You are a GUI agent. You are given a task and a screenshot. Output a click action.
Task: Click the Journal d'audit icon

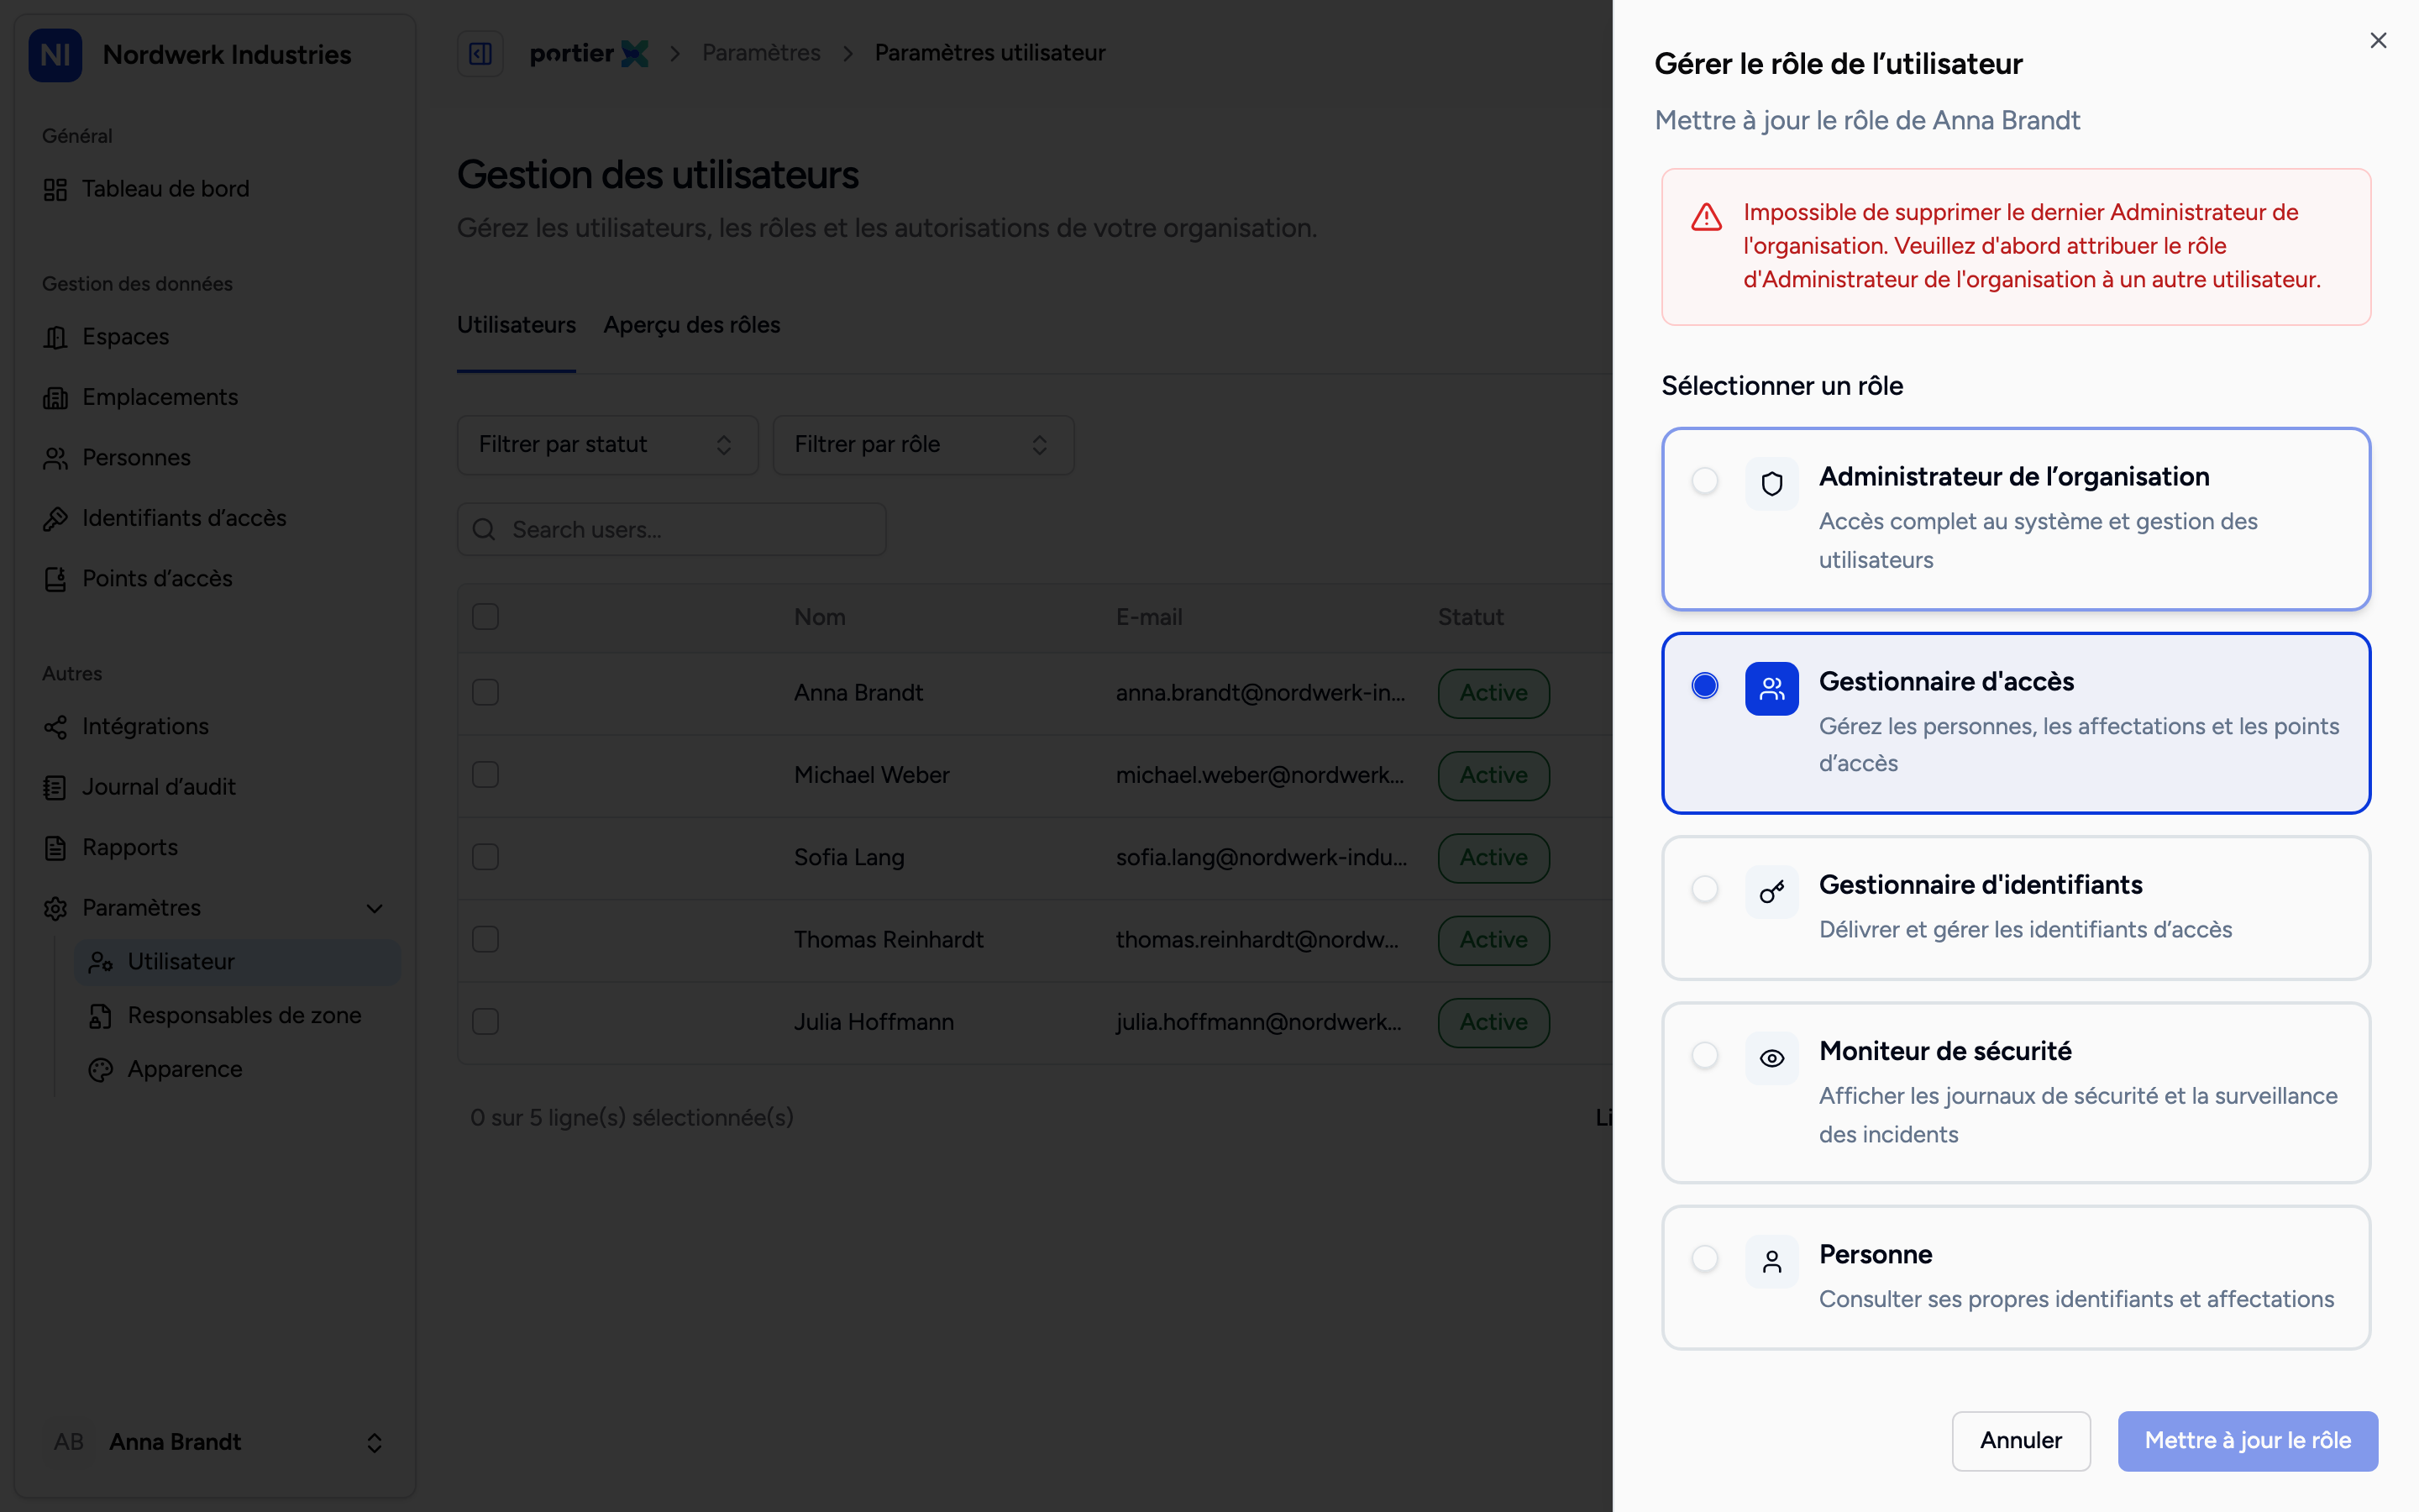(x=55, y=788)
